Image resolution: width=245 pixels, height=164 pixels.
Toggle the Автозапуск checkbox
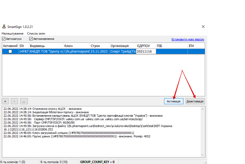click(4, 39)
